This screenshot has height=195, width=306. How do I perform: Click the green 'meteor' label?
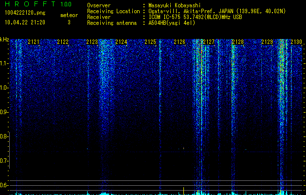tap(69, 15)
